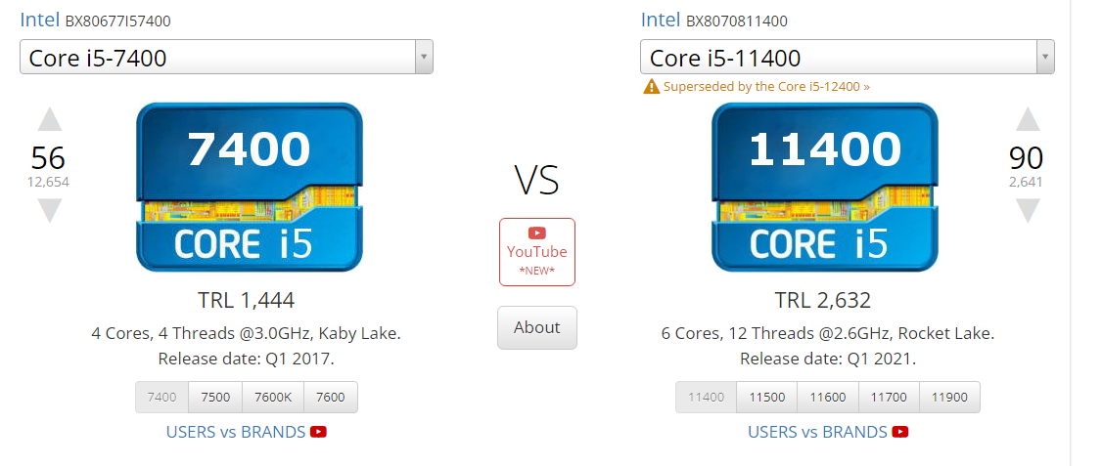Click the YouTube *NEW* button
The width and height of the screenshot is (1102, 466).
point(537,252)
